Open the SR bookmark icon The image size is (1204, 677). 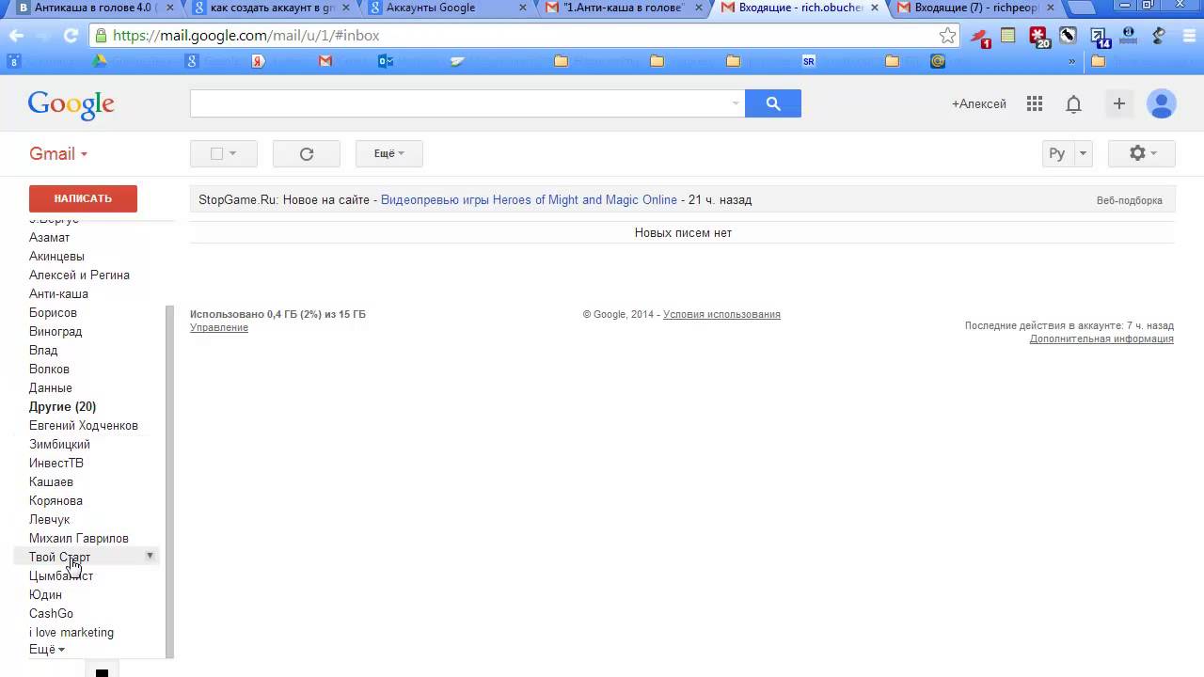[x=809, y=61]
